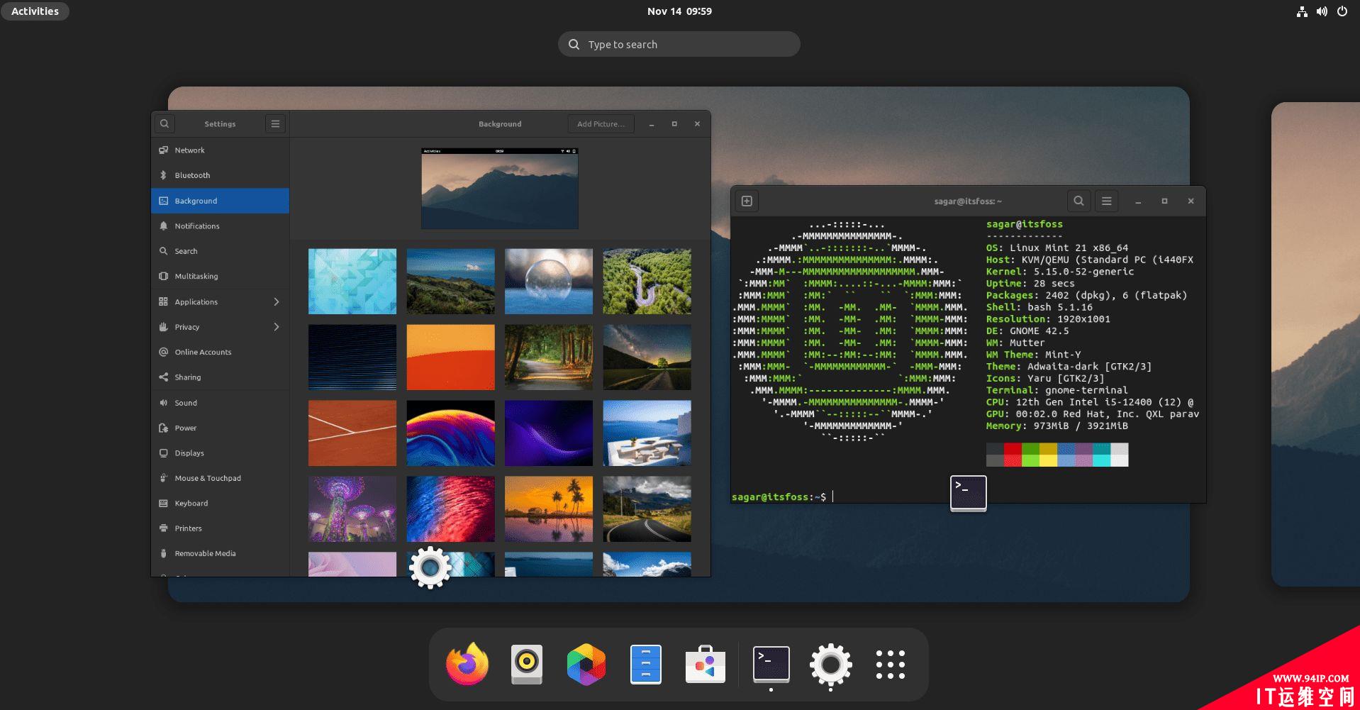Open Terminal from the dock
The height and width of the screenshot is (710, 1360).
tap(771, 665)
